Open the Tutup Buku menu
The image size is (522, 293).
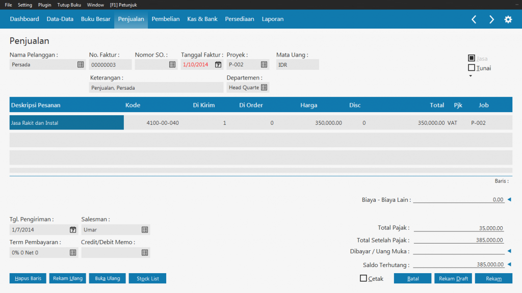(69, 5)
